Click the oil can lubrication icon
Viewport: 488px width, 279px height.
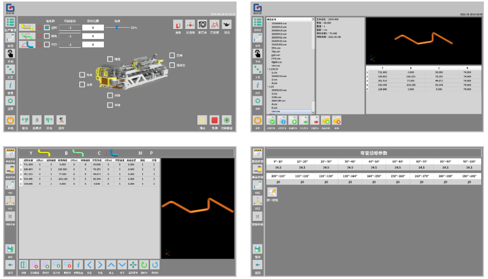[226, 24]
